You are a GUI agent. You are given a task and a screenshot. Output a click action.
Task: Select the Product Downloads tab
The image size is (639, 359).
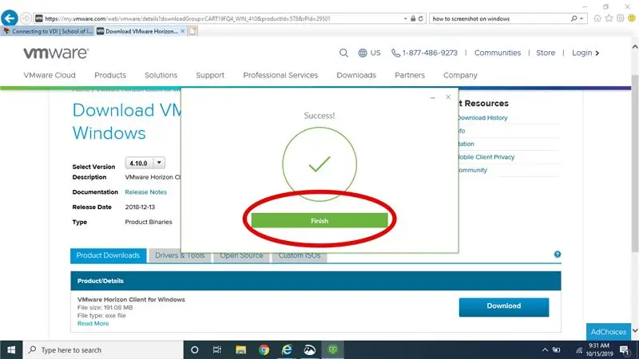(x=108, y=255)
